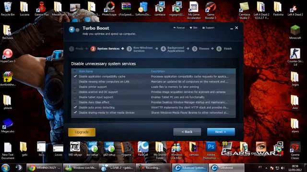Check Disable printer support
Image resolution: width=307 pixels, height=172 pixels.
tap(75, 86)
